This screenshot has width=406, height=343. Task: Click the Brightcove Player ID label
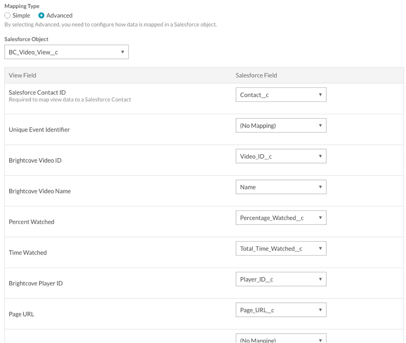pos(36,284)
